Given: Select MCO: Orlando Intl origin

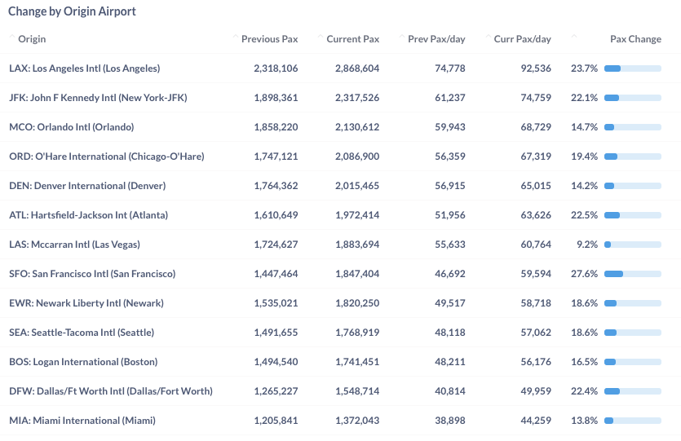Looking at the screenshot, I should tap(72, 127).
